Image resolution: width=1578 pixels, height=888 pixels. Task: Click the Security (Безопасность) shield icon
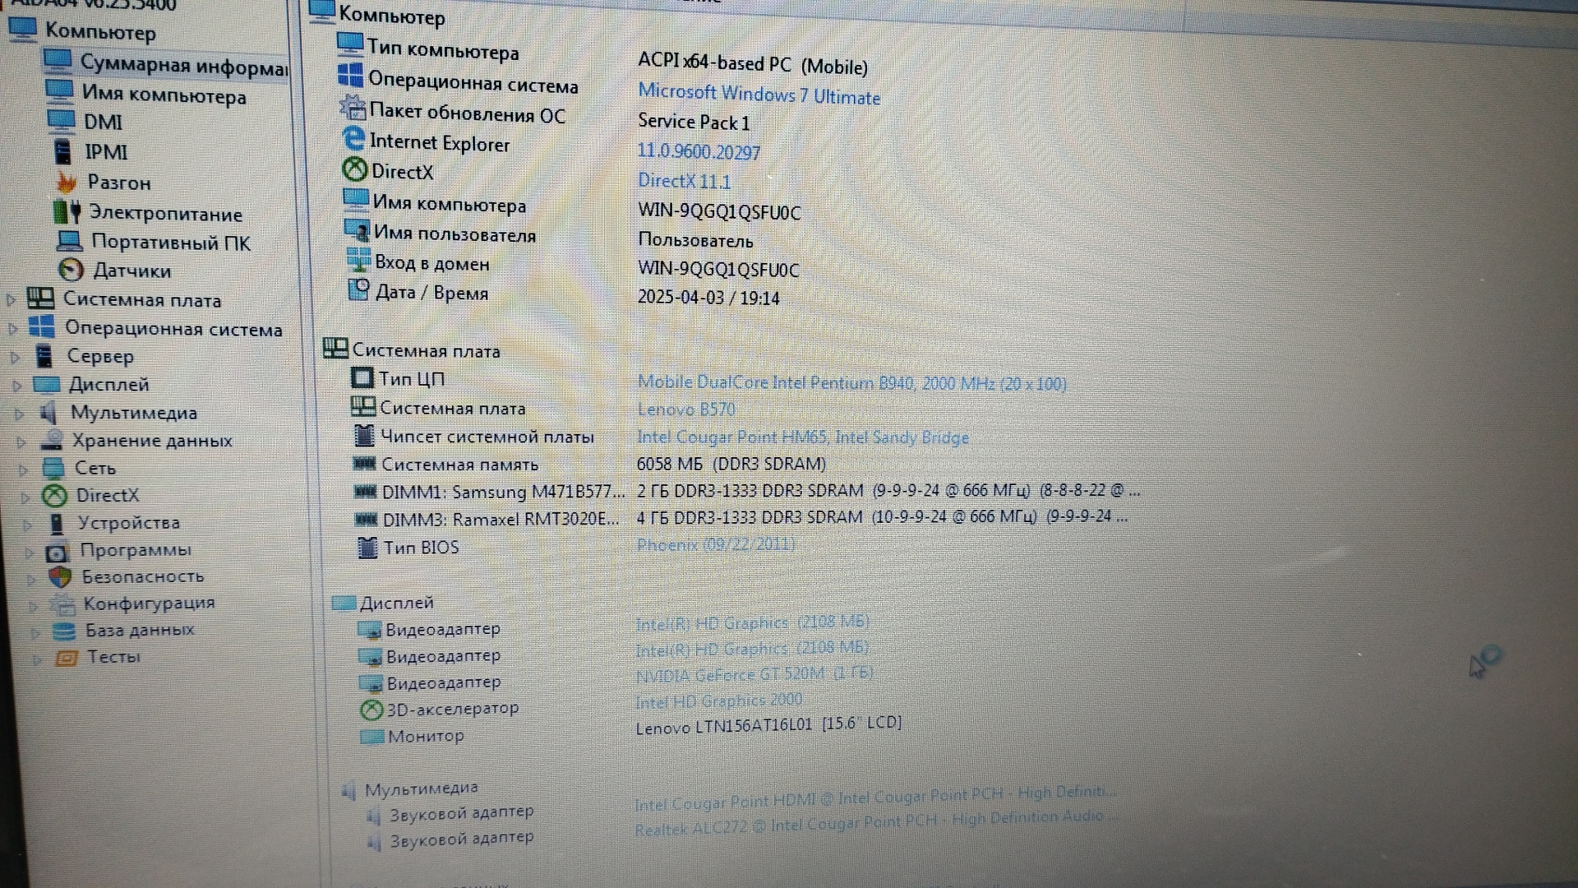click(60, 576)
